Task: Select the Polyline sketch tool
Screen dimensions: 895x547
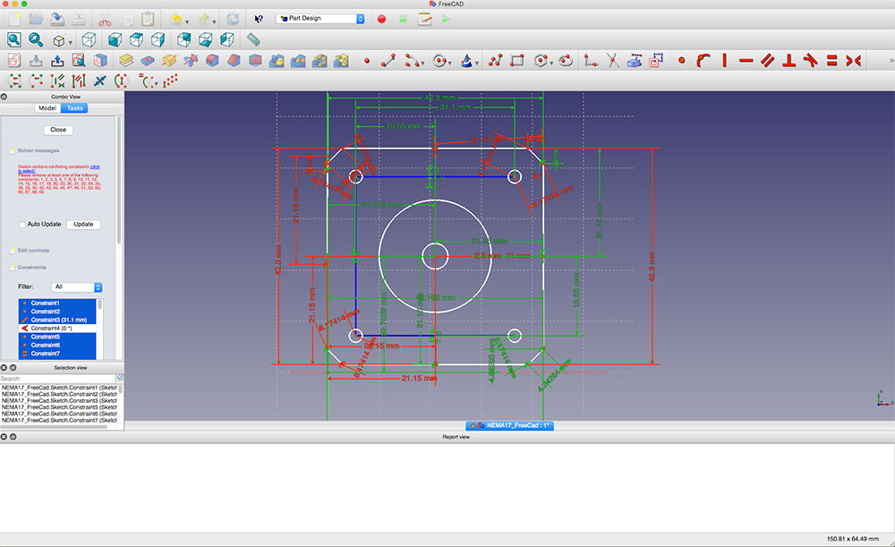Action: click(x=495, y=61)
